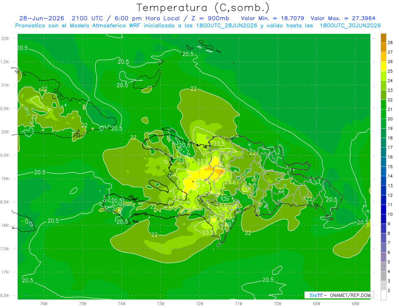The image size is (399, 308).
Task: Click the legend value "24"
Action: tap(390, 81)
